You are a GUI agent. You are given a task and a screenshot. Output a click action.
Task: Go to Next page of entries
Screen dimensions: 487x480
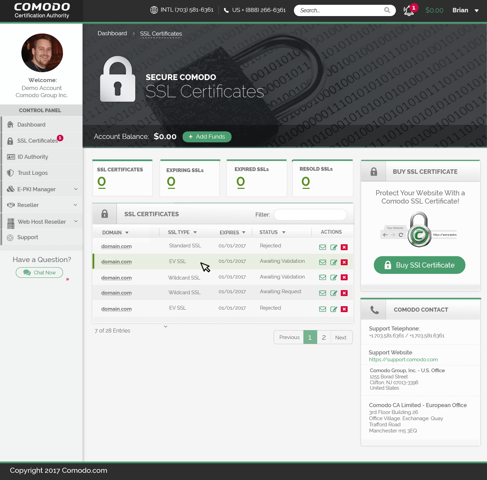(341, 337)
